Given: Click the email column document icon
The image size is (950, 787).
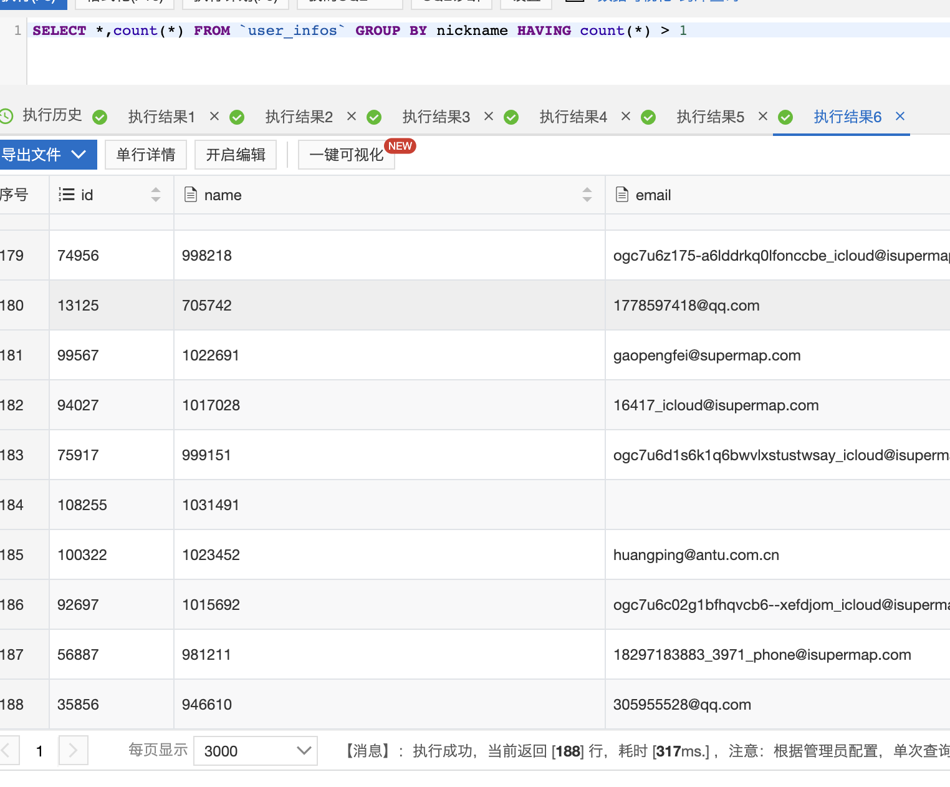Looking at the screenshot, I should click(621, 195).
